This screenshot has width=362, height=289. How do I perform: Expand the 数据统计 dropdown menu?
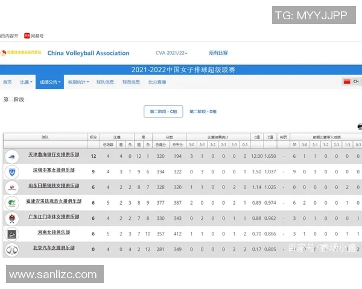(x=78, y=82)
